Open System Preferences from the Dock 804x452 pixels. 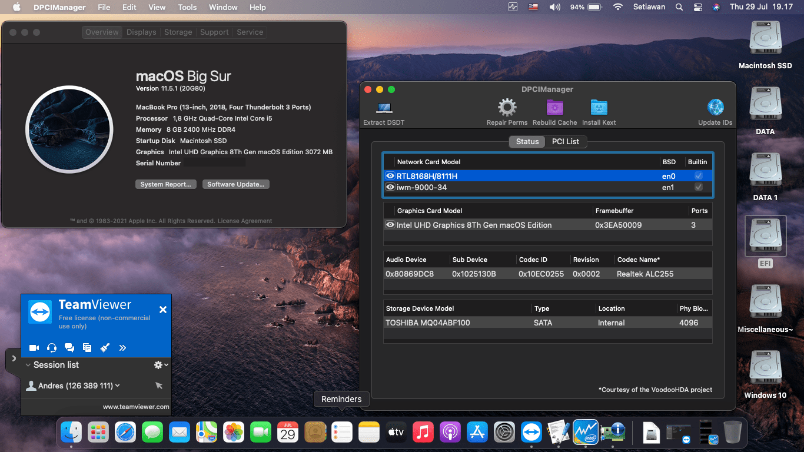(x=504, y=433)
